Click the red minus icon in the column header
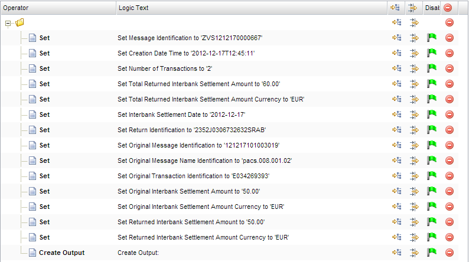The width and height of the screenshot is (469, 262). (448, 8)
